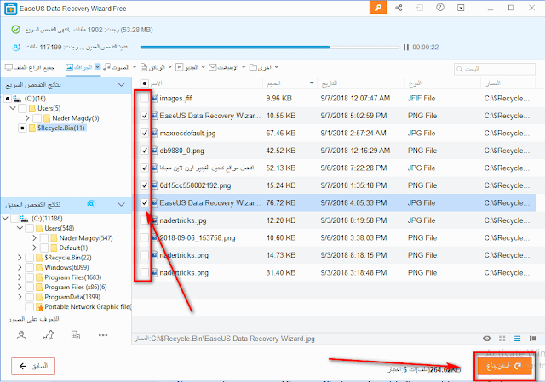
Task: Click the deep scan progress bar
Action: click(x=270, y=48)
